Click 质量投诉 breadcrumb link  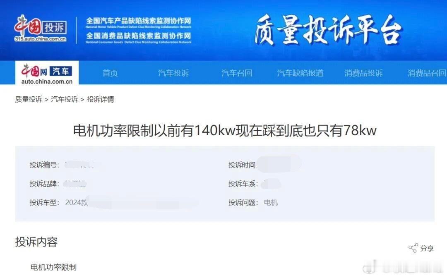click(x=29, y=99)
